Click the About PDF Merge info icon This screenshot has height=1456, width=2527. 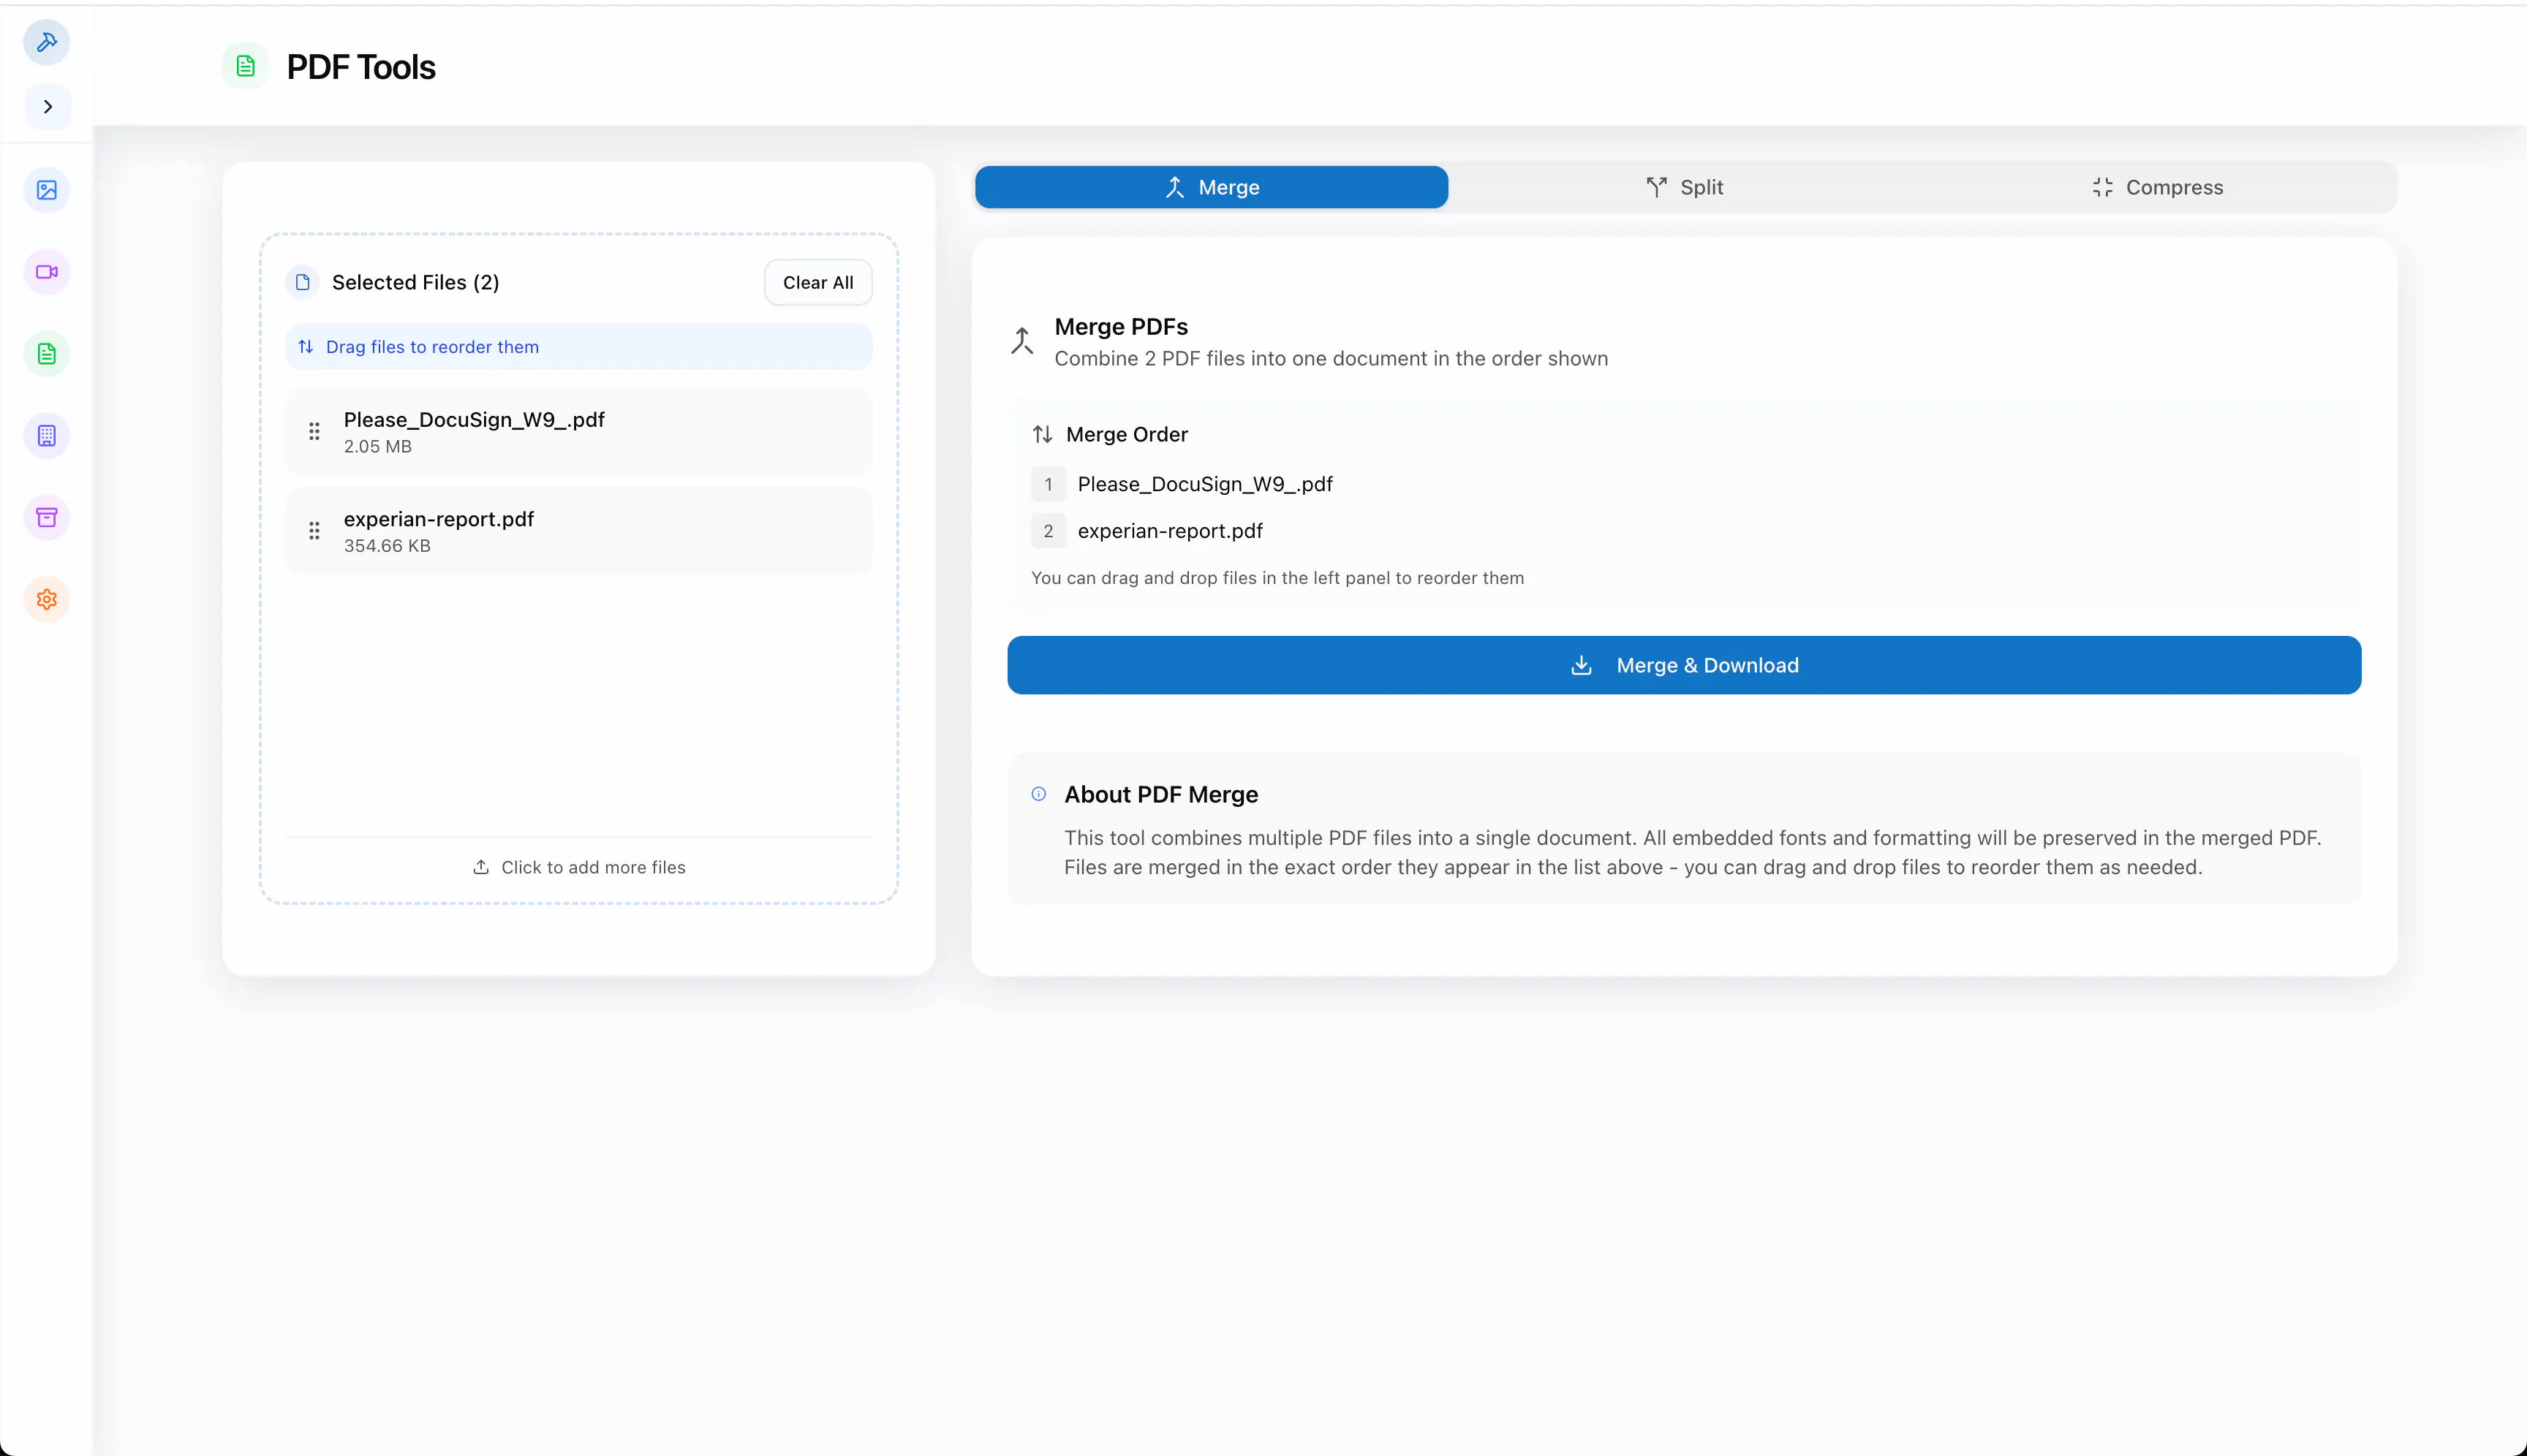click(x=1038, y=794)
